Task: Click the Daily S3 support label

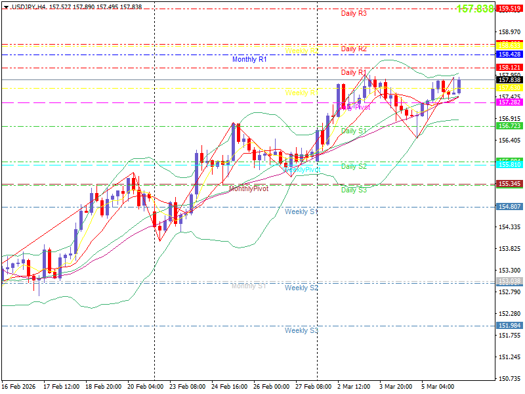Action: pyautogui.click(x=354, y=190)
